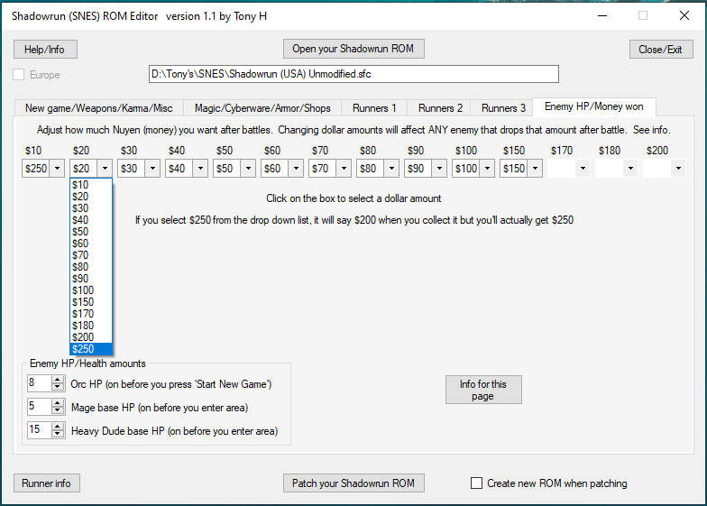Enable Create new ROM when patching
The width and height of the screenshot is (707, 506).
pyautogui.click(x=477, y=483)
